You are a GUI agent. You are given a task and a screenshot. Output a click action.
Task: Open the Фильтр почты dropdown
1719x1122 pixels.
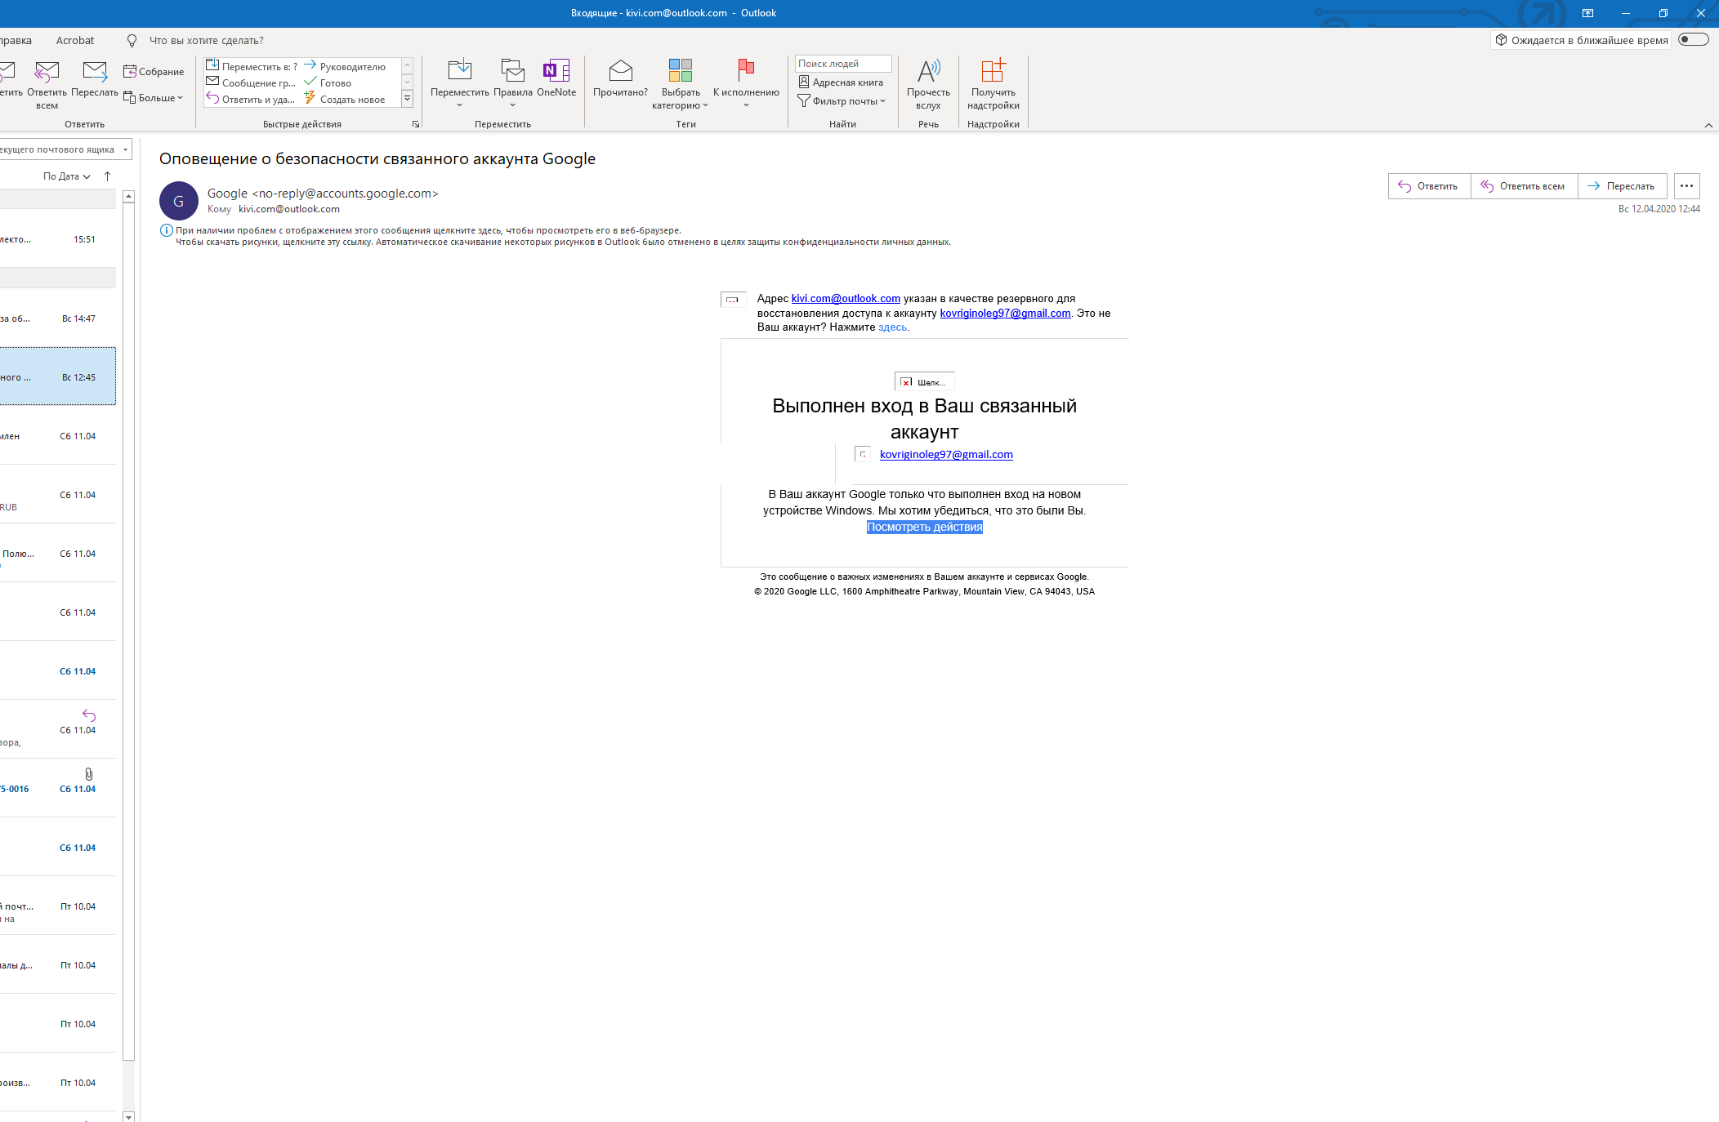click(842, 101)
